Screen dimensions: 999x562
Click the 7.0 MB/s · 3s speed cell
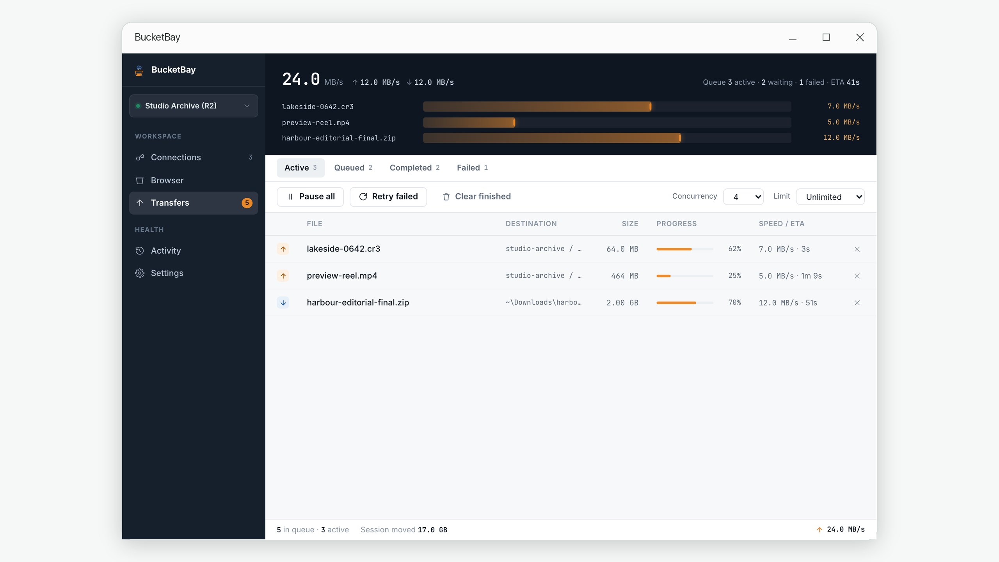pos(784,249)
